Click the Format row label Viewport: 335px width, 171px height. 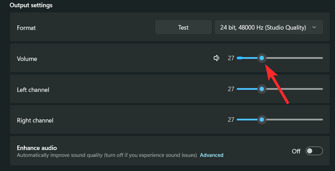click(26, 28)
